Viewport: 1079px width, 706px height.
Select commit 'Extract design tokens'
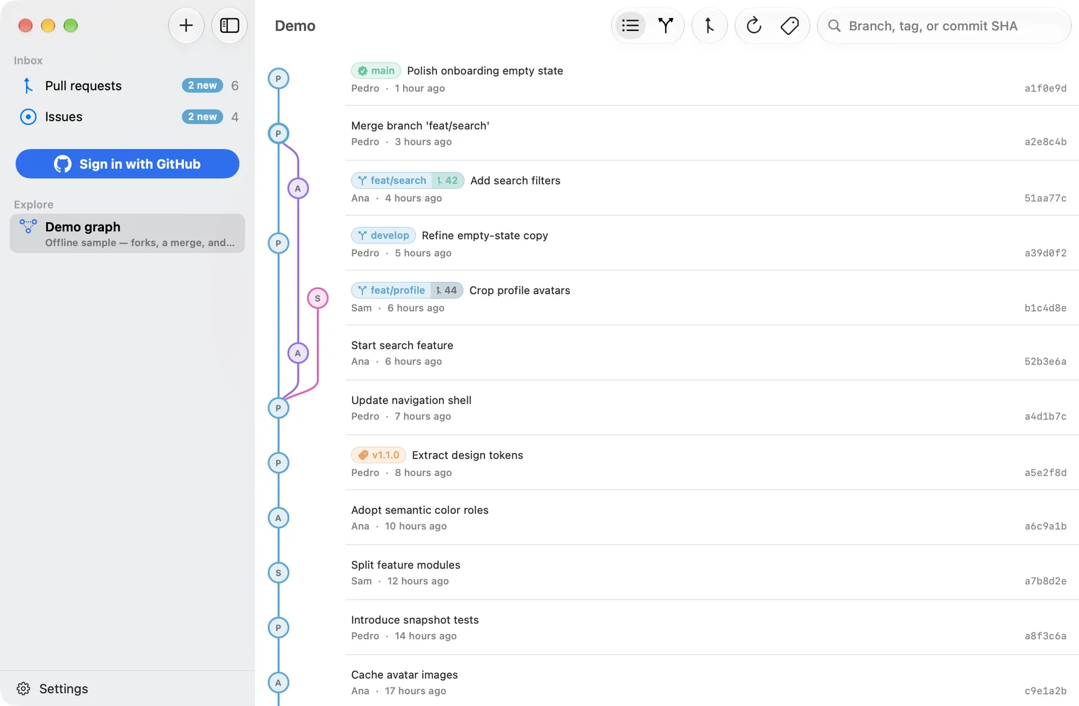click(711, 463)
